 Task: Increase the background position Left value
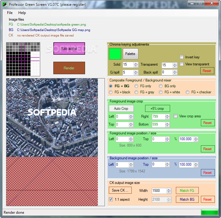point(131,164)
